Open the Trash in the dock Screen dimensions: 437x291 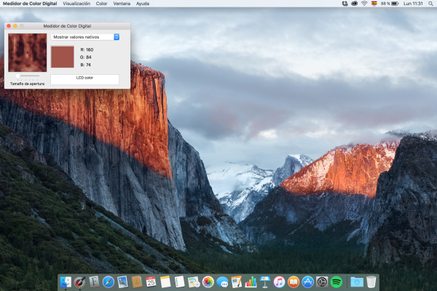click(371, 282)
